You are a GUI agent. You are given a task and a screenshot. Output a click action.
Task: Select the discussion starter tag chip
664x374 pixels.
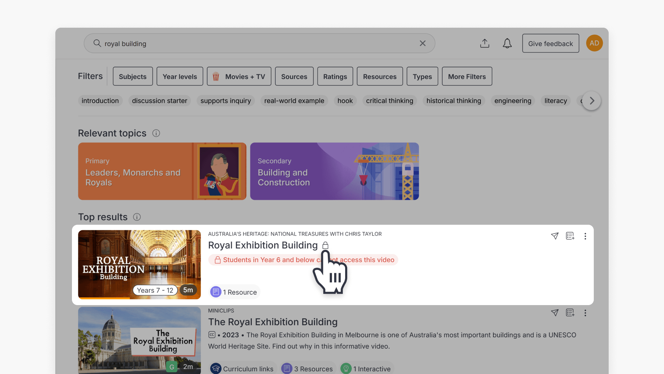159,101
